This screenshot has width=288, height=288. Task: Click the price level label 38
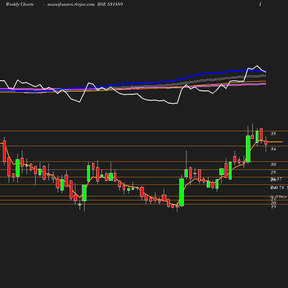273,134
